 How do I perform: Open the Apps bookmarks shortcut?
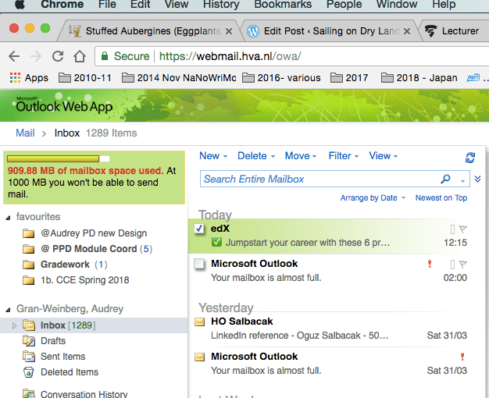[29, 77]
